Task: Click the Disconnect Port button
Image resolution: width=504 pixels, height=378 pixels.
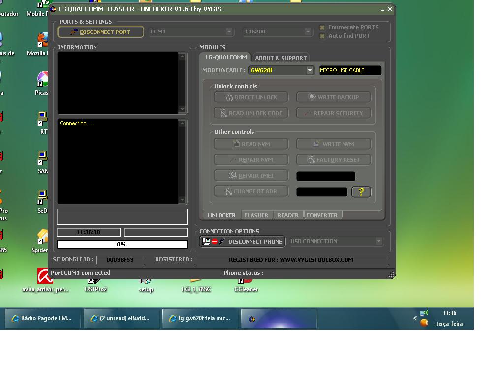Action: tap(100, 32)
